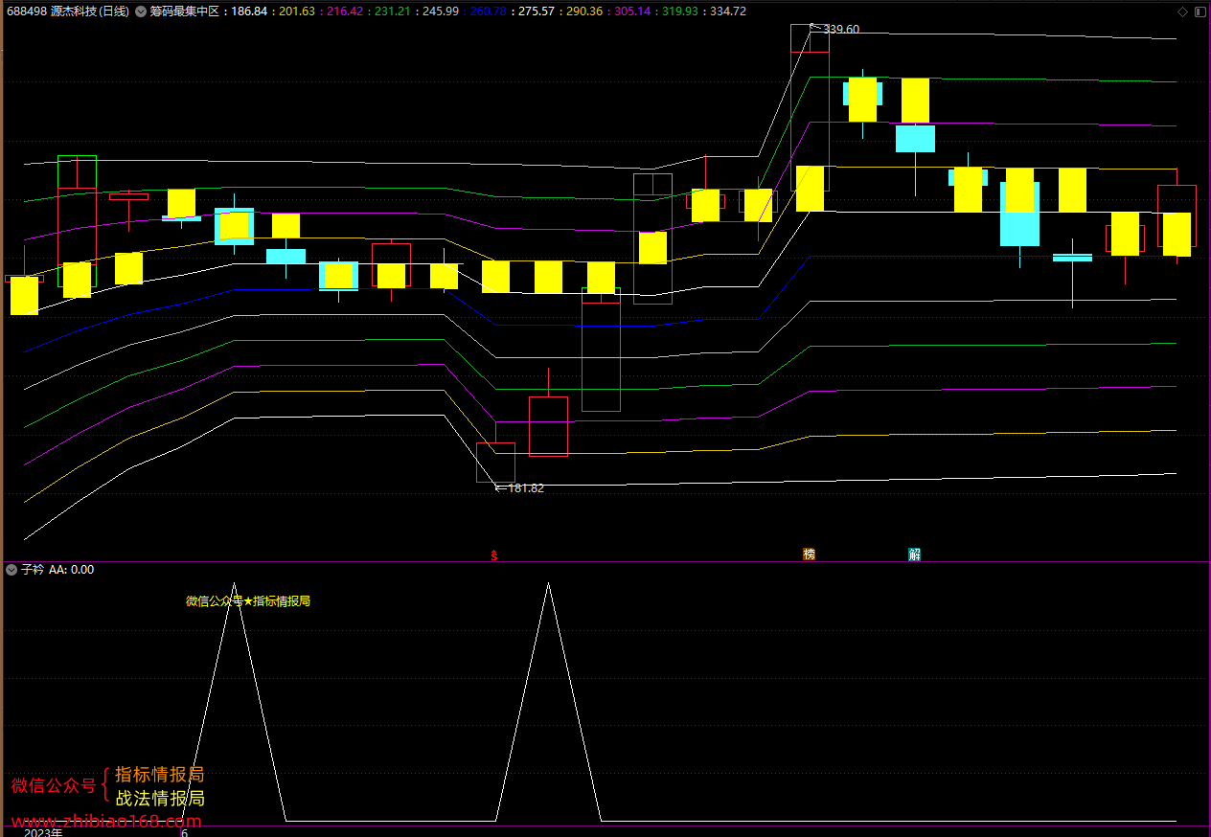Viewport: 1211px width, 837px height.
Task: Toggle the side panel icon at top right
Action: coord(1200,11)
